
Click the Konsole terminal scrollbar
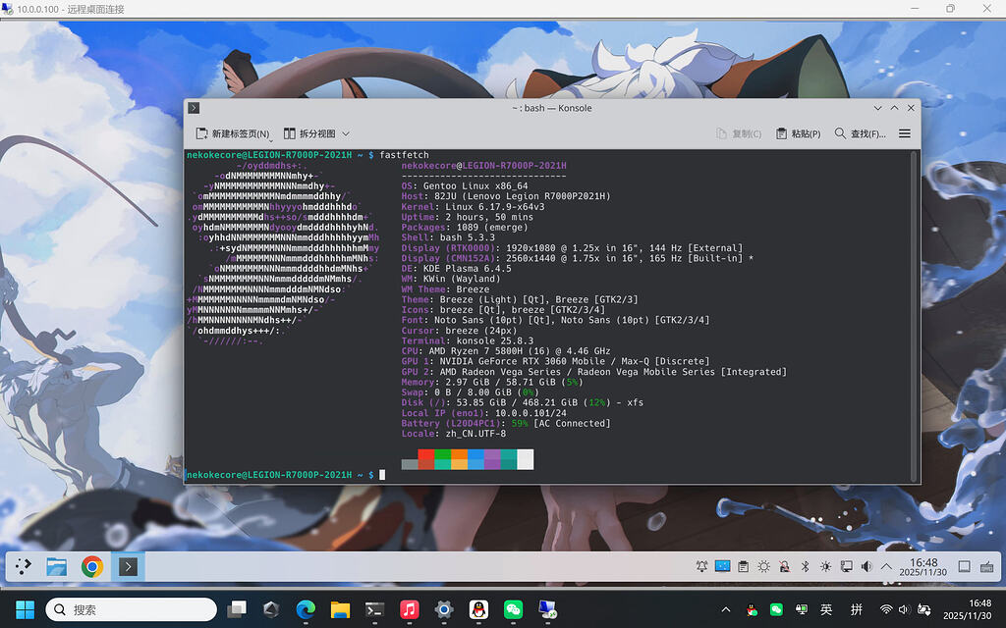click(915, 316)
